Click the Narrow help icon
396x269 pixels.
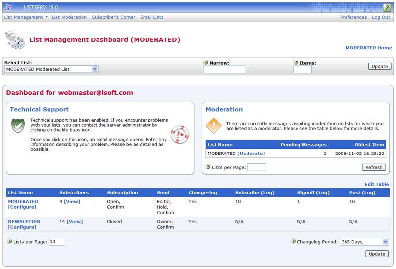pyautogui.click(x=206, y=62)
